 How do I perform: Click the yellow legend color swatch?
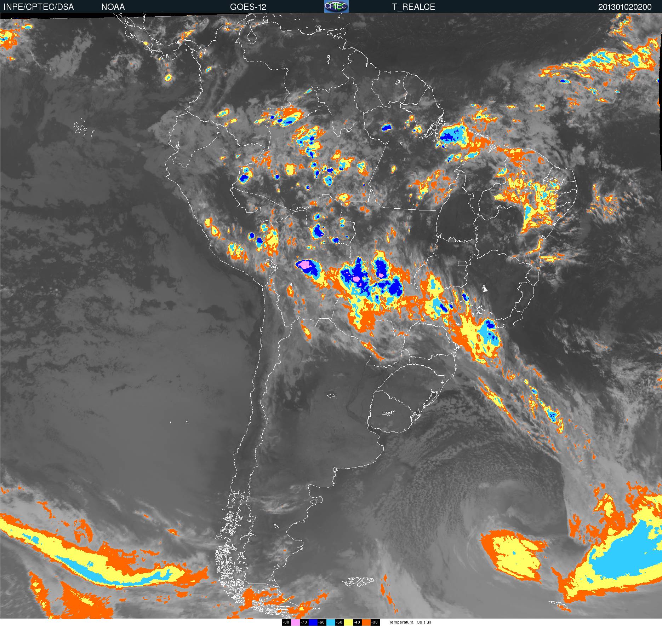348,622
